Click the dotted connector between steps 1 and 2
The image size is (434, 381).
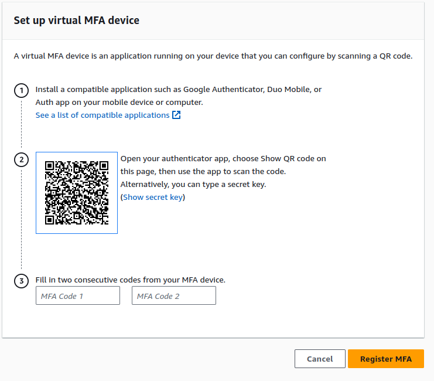[22, 124]
